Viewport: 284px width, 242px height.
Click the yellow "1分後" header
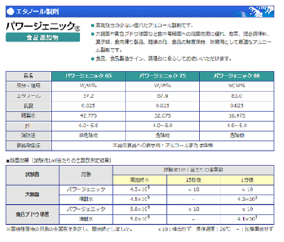click(247, 180)
